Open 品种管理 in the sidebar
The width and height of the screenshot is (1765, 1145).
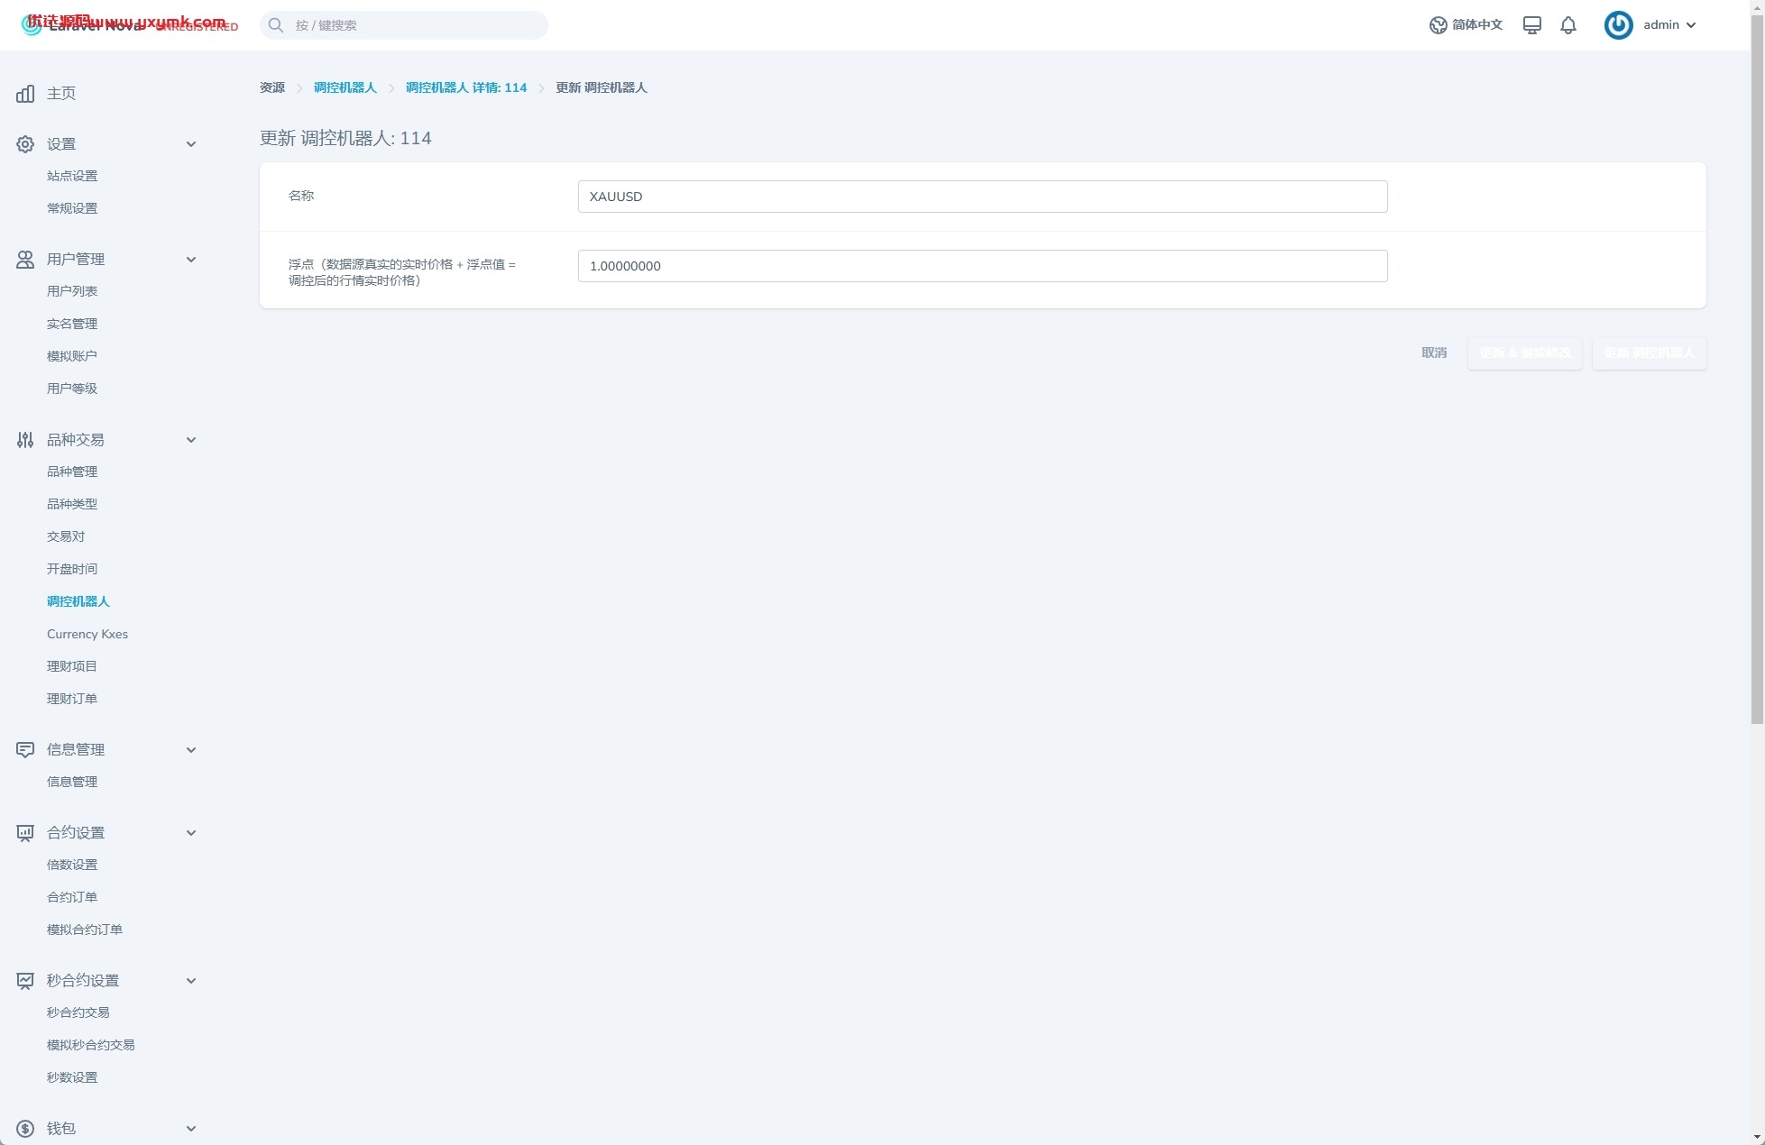coord(72,472)
